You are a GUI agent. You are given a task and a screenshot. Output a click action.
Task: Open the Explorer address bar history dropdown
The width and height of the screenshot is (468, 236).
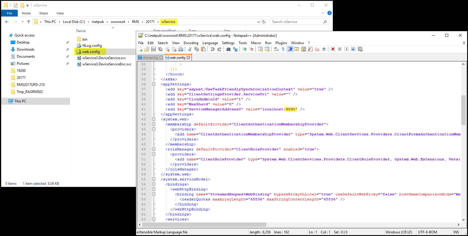tap(259, 22)
